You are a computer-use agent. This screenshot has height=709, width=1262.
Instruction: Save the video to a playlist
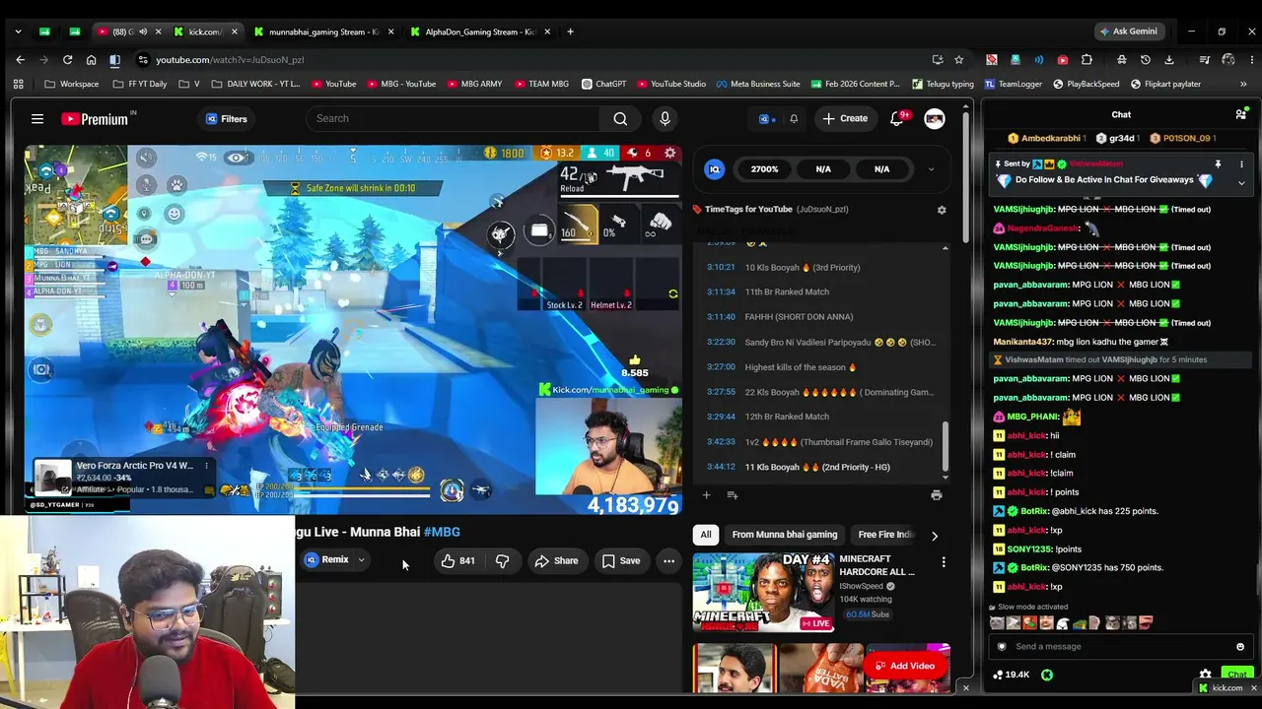621,560
